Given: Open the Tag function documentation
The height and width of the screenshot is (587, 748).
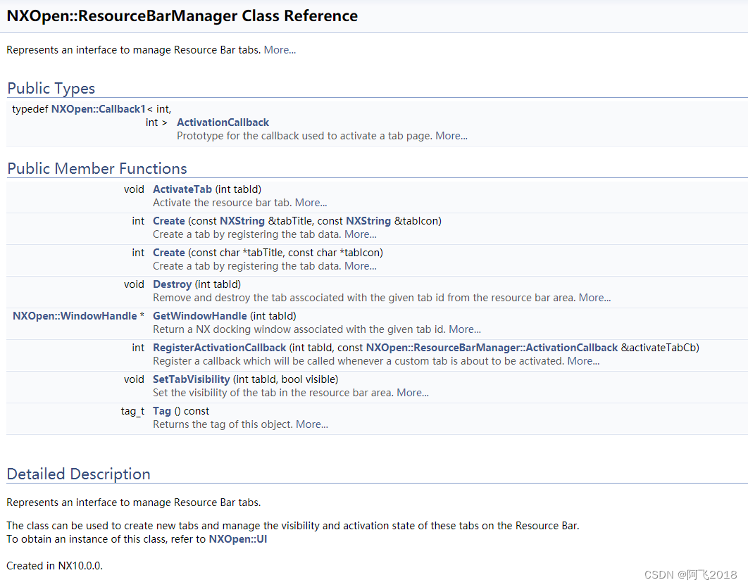Looking at the screenshot, I should point(161,410).
